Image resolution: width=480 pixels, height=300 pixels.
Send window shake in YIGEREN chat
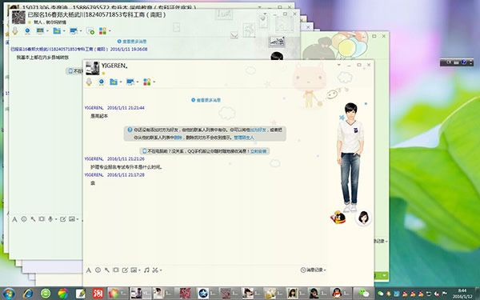[116, 270]
